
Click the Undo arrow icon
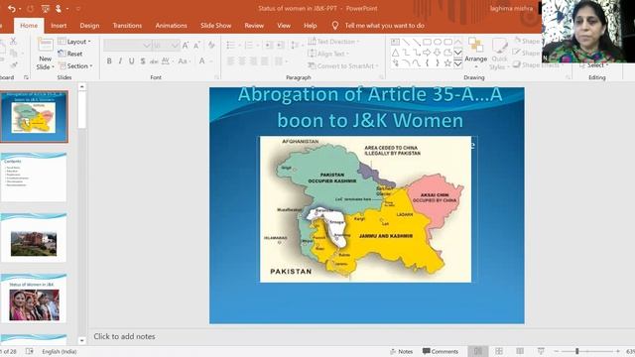tap(12, 9)
